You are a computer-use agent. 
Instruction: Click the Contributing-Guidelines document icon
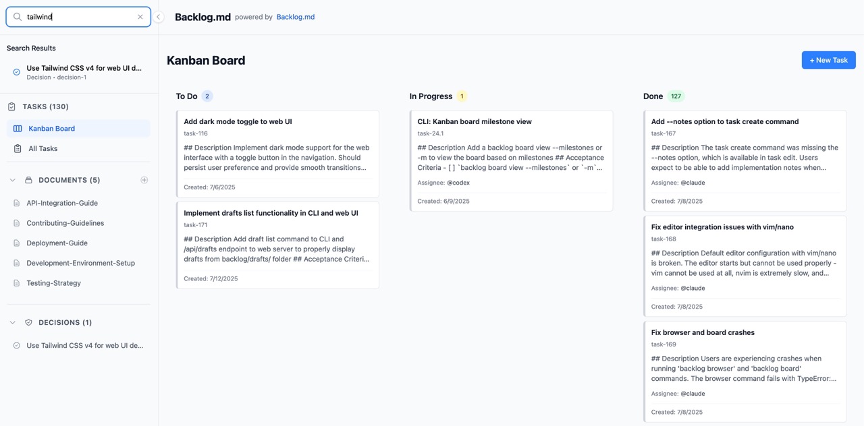pos(15,222)
